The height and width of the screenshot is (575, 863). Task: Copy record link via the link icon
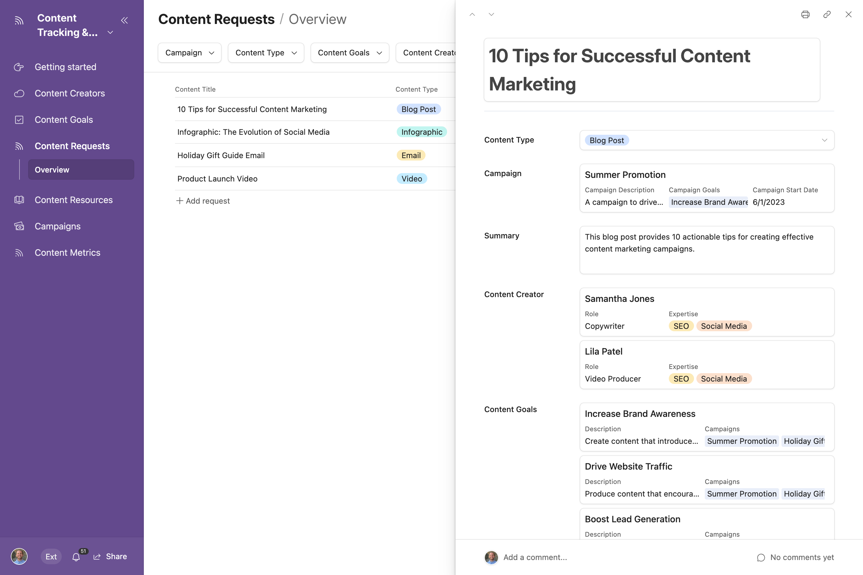coord(827,14)
